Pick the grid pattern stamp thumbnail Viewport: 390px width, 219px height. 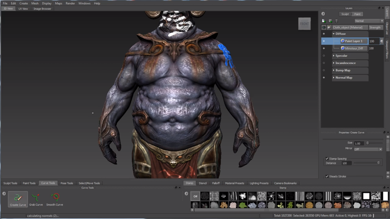(214, 196)
